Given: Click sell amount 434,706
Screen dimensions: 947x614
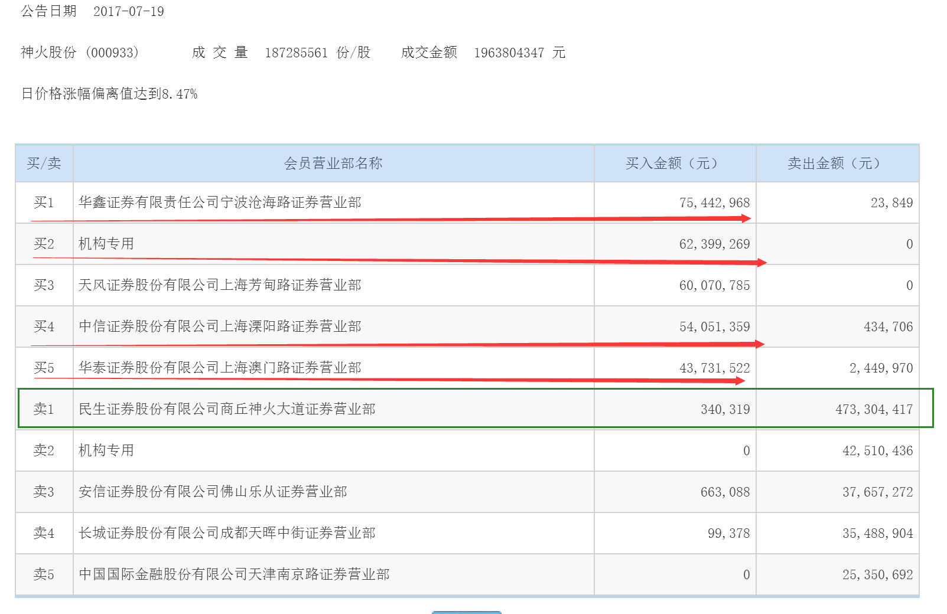Looking at the screenshot, I should [x=888, y=326].
